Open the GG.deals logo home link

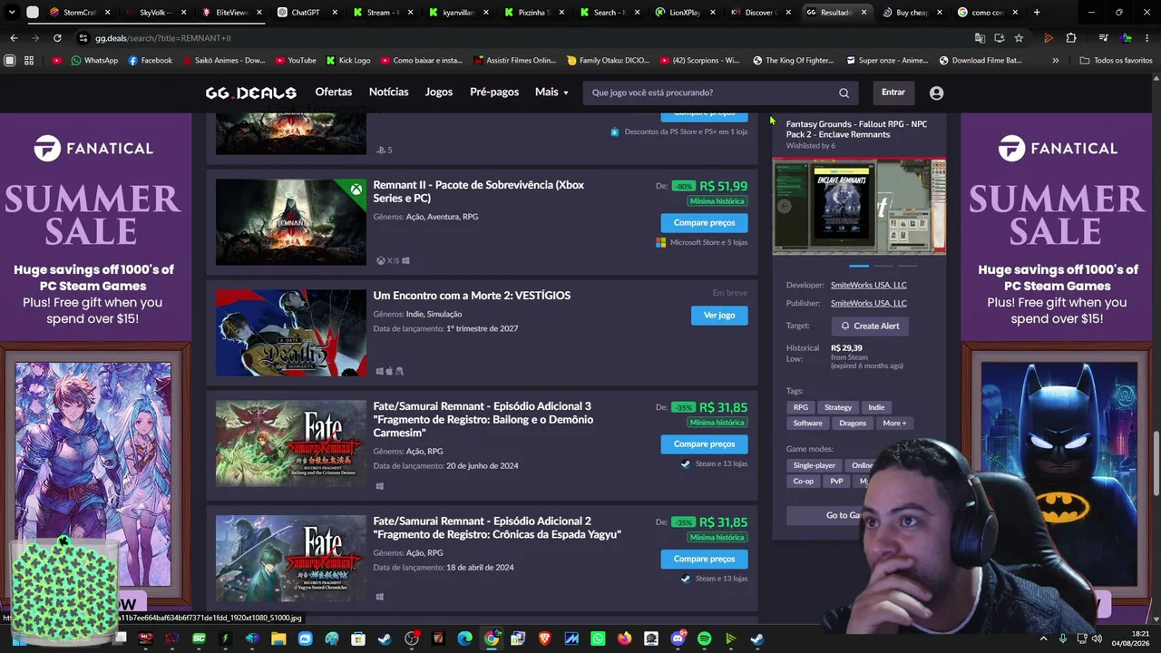tap(250, 93)
